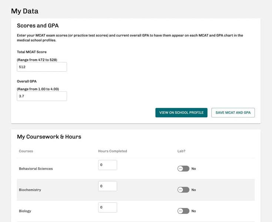Screen dimensions: 272x222
Task: Select the Behavioral Sciences hours completed field
Action: tap(107, 165)
